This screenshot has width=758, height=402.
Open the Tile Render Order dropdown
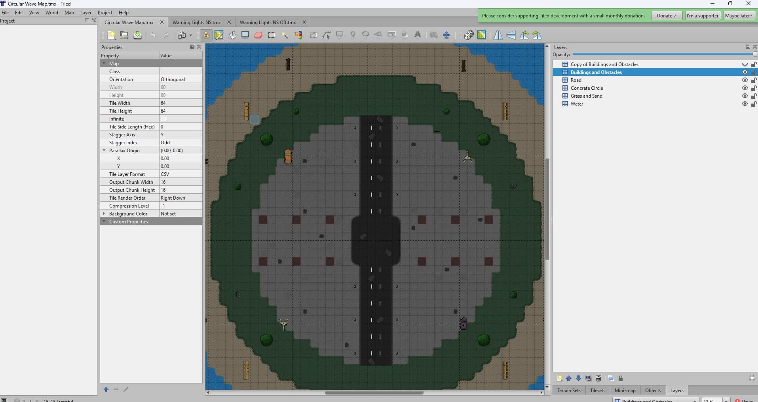pos(180,198)
